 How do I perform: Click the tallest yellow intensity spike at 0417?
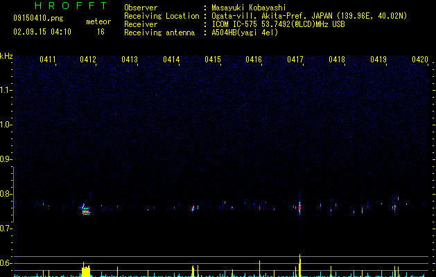point(299,265)
